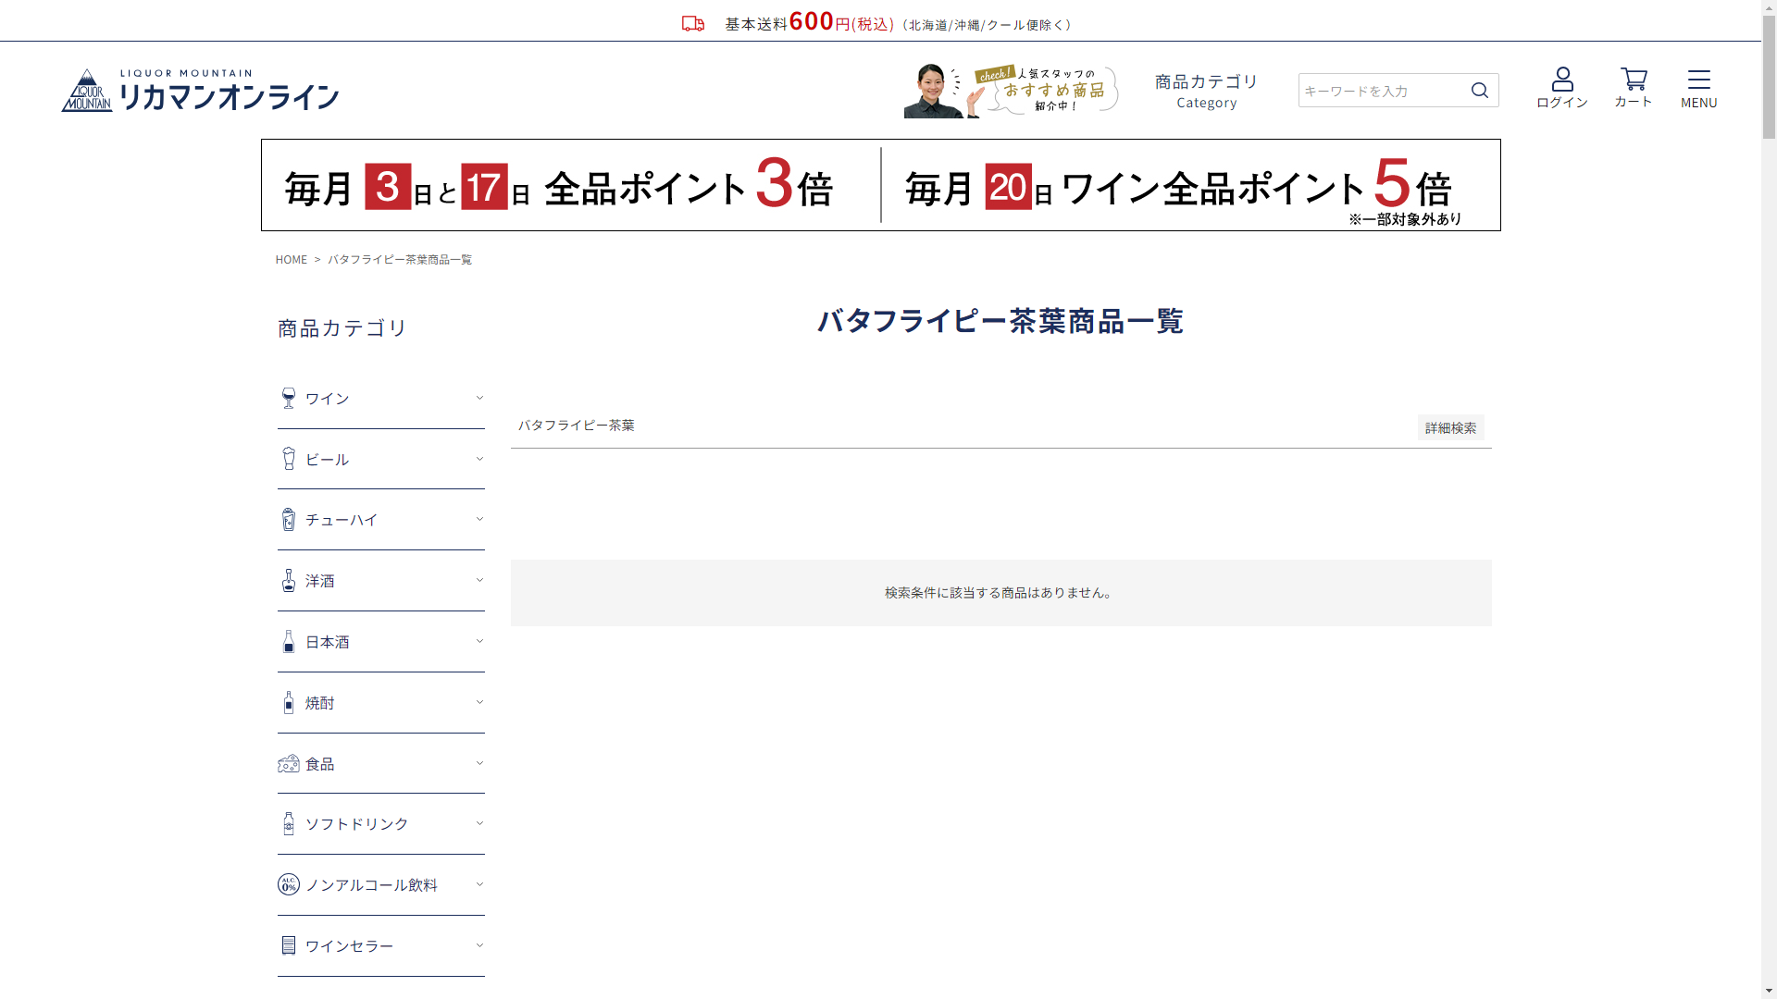1777x999 pixels.
Task: Expand the 洋酒 category chevron
Action: tap(479, 580)
